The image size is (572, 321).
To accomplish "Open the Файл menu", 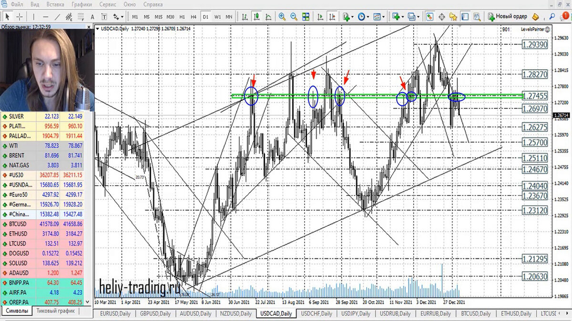I will tap(17, 4).
